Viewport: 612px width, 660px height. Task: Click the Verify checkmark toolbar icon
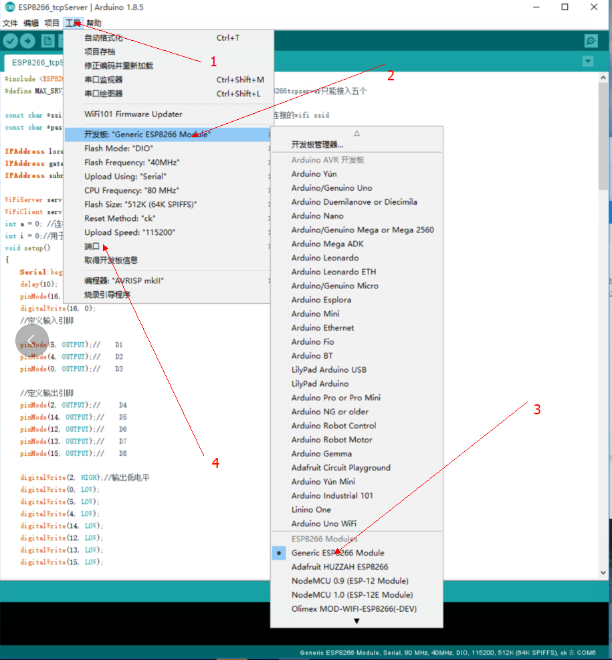coord(11,41)
